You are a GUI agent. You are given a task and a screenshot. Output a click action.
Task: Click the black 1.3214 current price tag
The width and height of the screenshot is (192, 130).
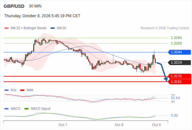click(x=179, y=62)
